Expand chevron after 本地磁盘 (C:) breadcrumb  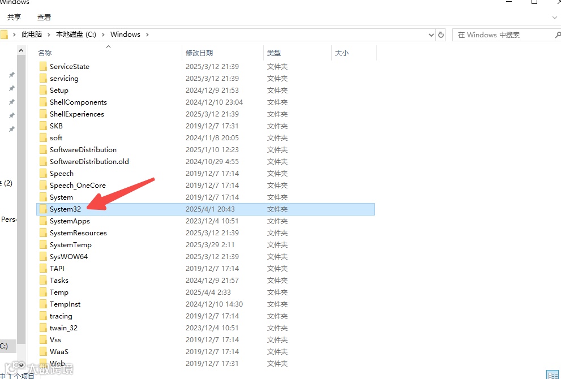(104, 35)
